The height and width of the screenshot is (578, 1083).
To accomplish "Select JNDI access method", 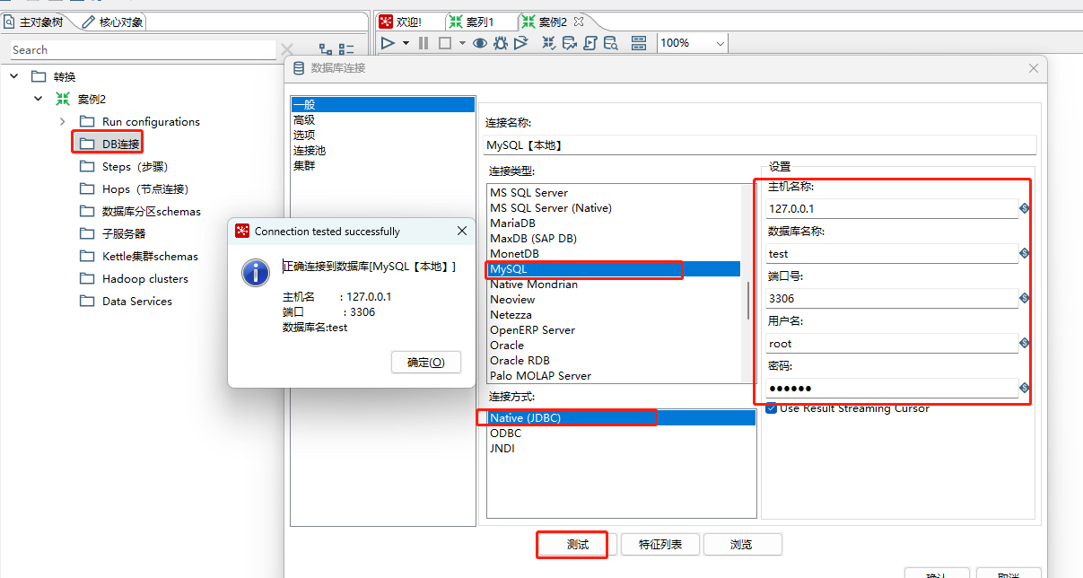I will [x=502, y=448].
